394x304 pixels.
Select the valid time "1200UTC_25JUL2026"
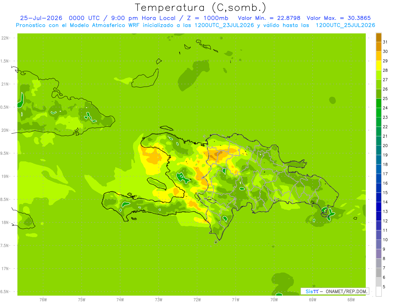[x=345, y=25]
